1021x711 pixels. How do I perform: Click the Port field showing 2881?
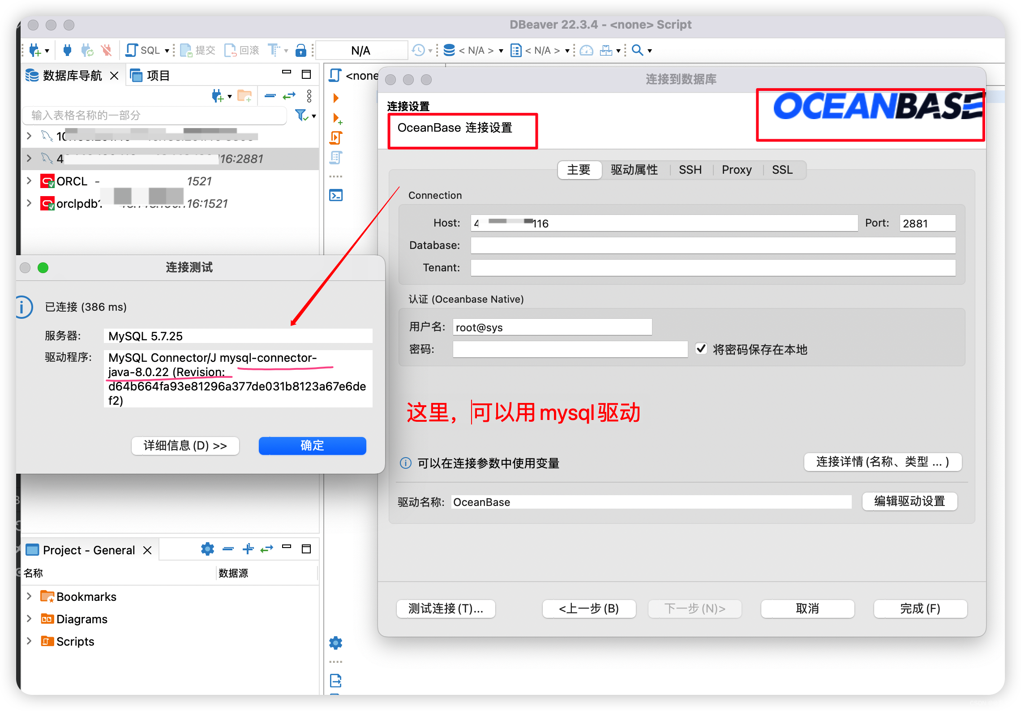click(927, 223)
